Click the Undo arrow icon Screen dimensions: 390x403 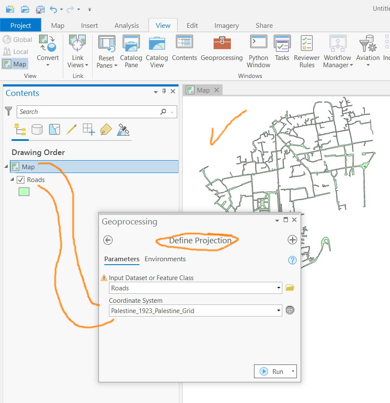(x=53, y=9)
